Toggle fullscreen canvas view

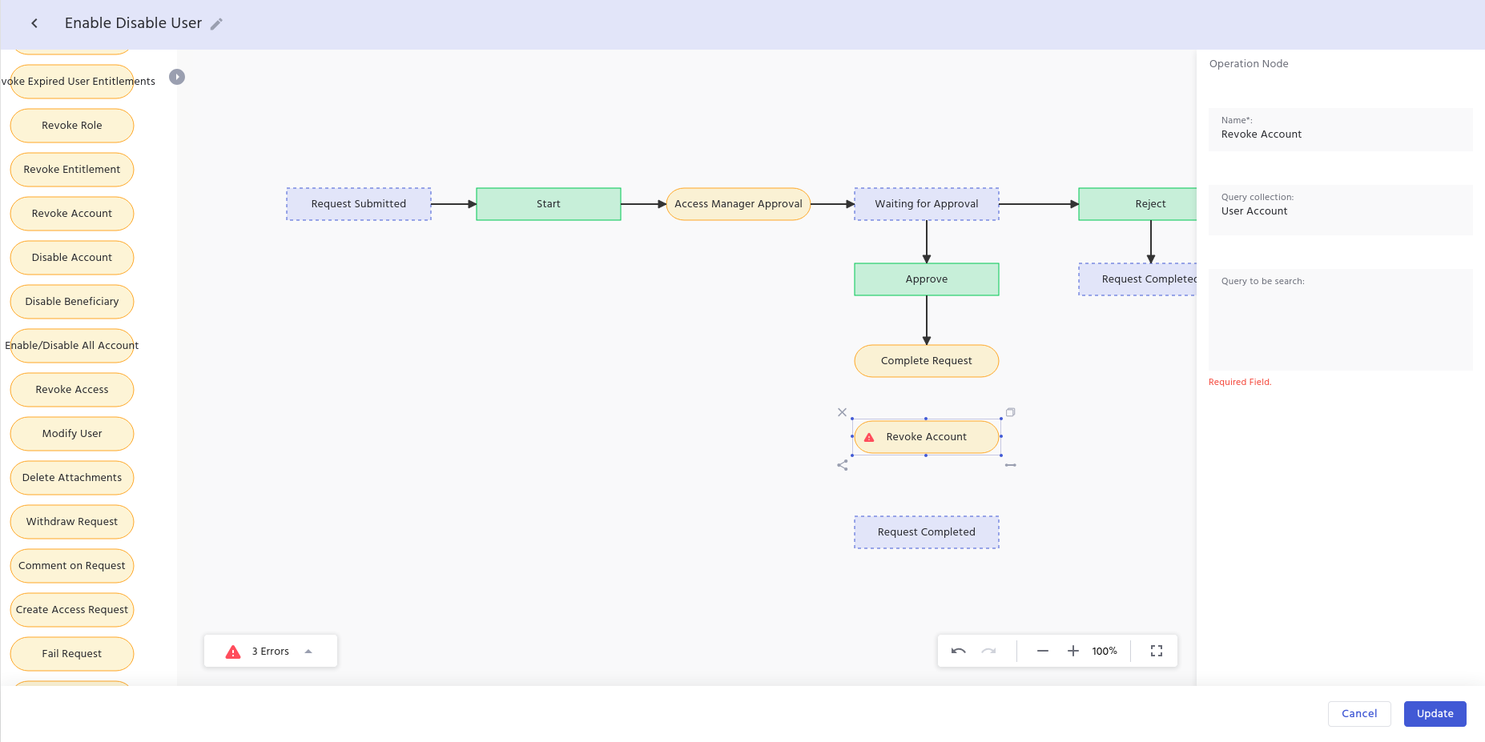(1157, 651)
